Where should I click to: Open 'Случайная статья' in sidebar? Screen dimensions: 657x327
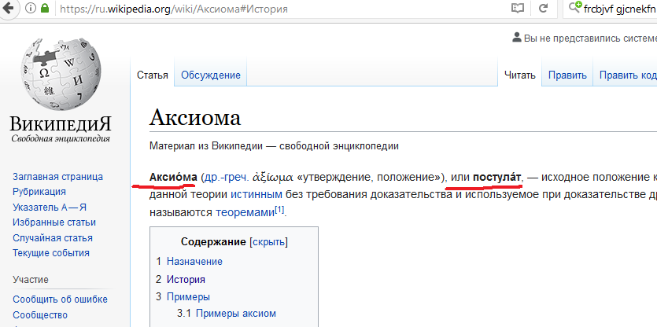(x=53, y=238)
